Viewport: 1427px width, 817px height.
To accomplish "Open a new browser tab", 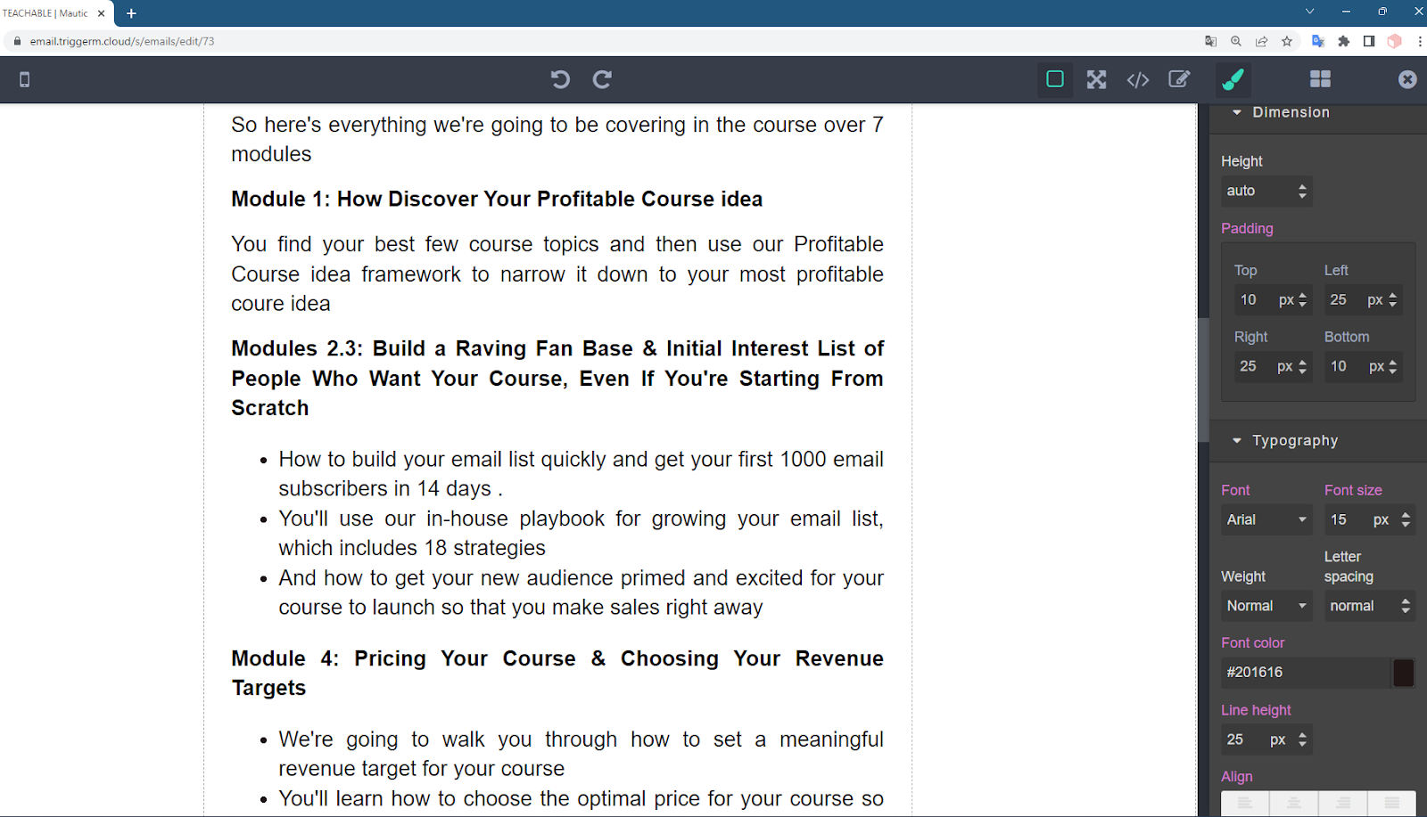I will [131, 13].
